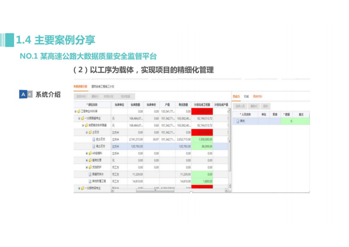Viewport: 349px width, 247px height.
Task: Click 删除行 in the personnel panel
Action: pos(254,106)
